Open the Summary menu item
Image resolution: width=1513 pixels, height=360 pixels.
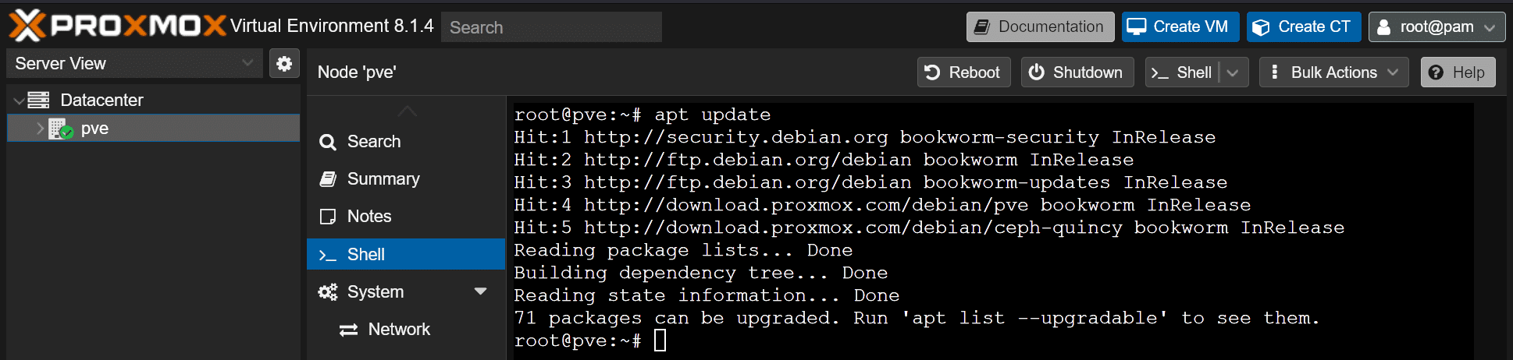[x=406, y=179]
